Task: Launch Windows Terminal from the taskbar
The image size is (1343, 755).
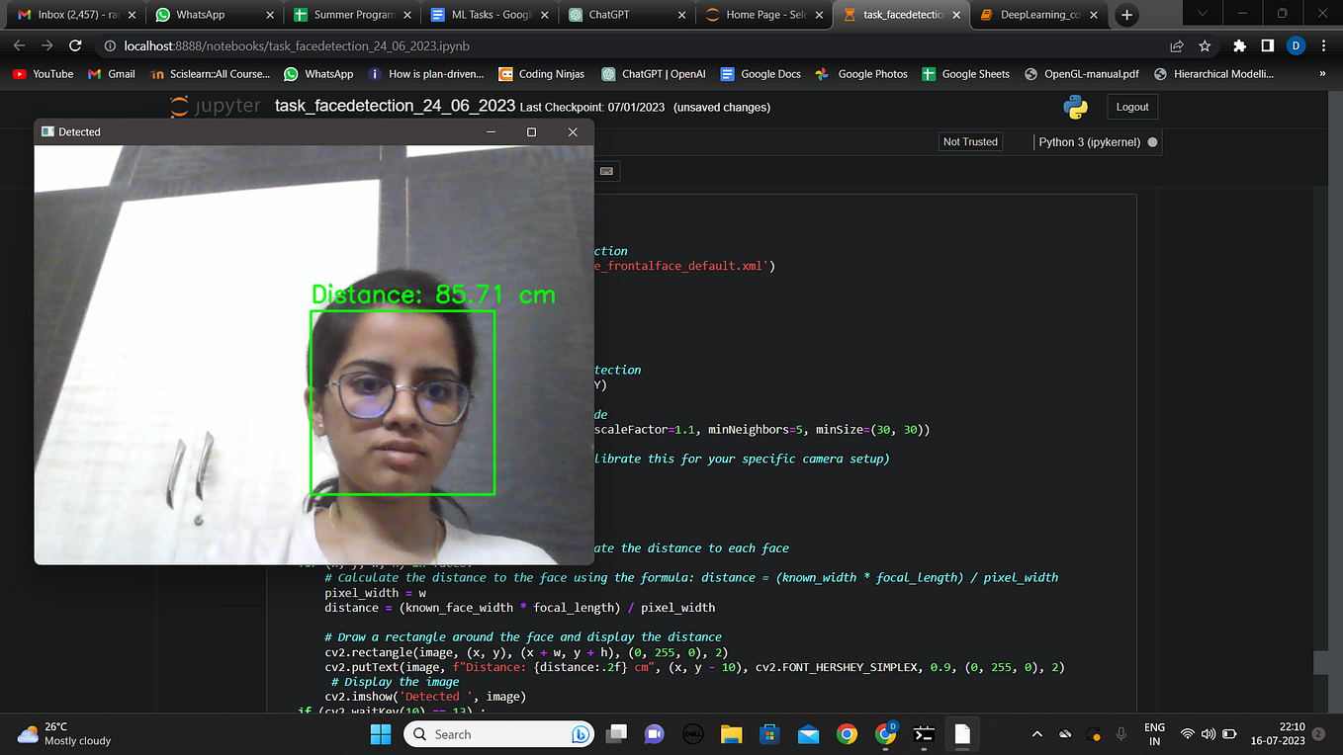Action: 924,734
